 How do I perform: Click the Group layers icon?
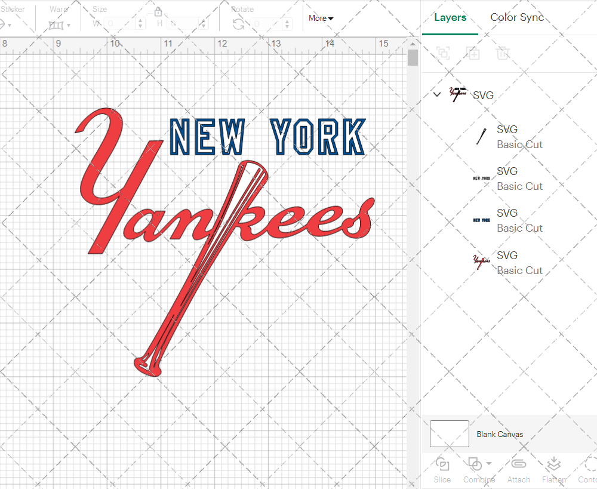click(x=443, y=53)
